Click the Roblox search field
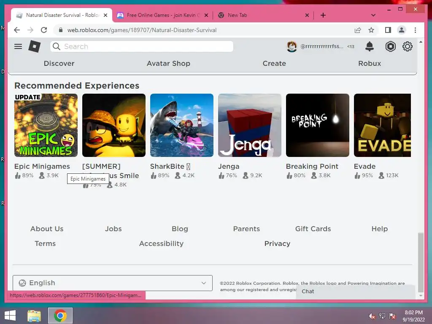Screen dimensions: 432x324 [142, 46]
